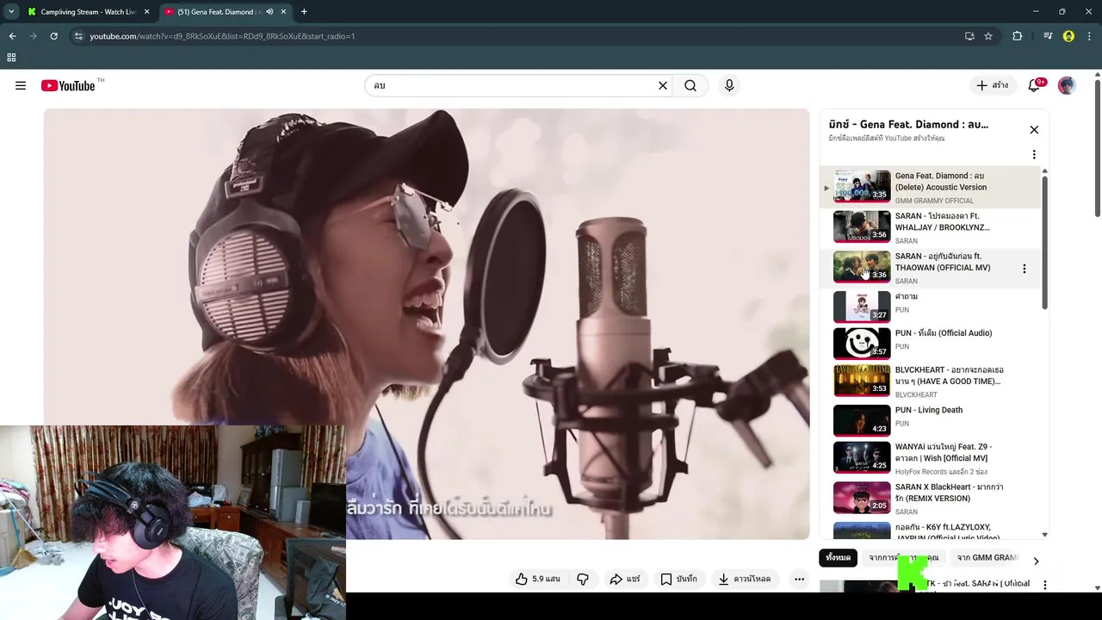Select the จาก GMM GRAMMY filter chip

tap(987, 558)
